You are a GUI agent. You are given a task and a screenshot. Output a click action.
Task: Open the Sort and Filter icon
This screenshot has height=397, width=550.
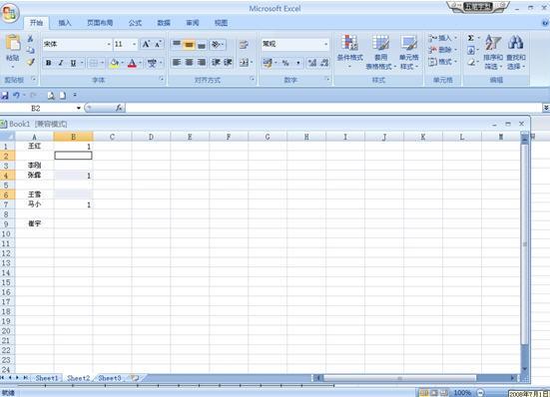(493, 44)
